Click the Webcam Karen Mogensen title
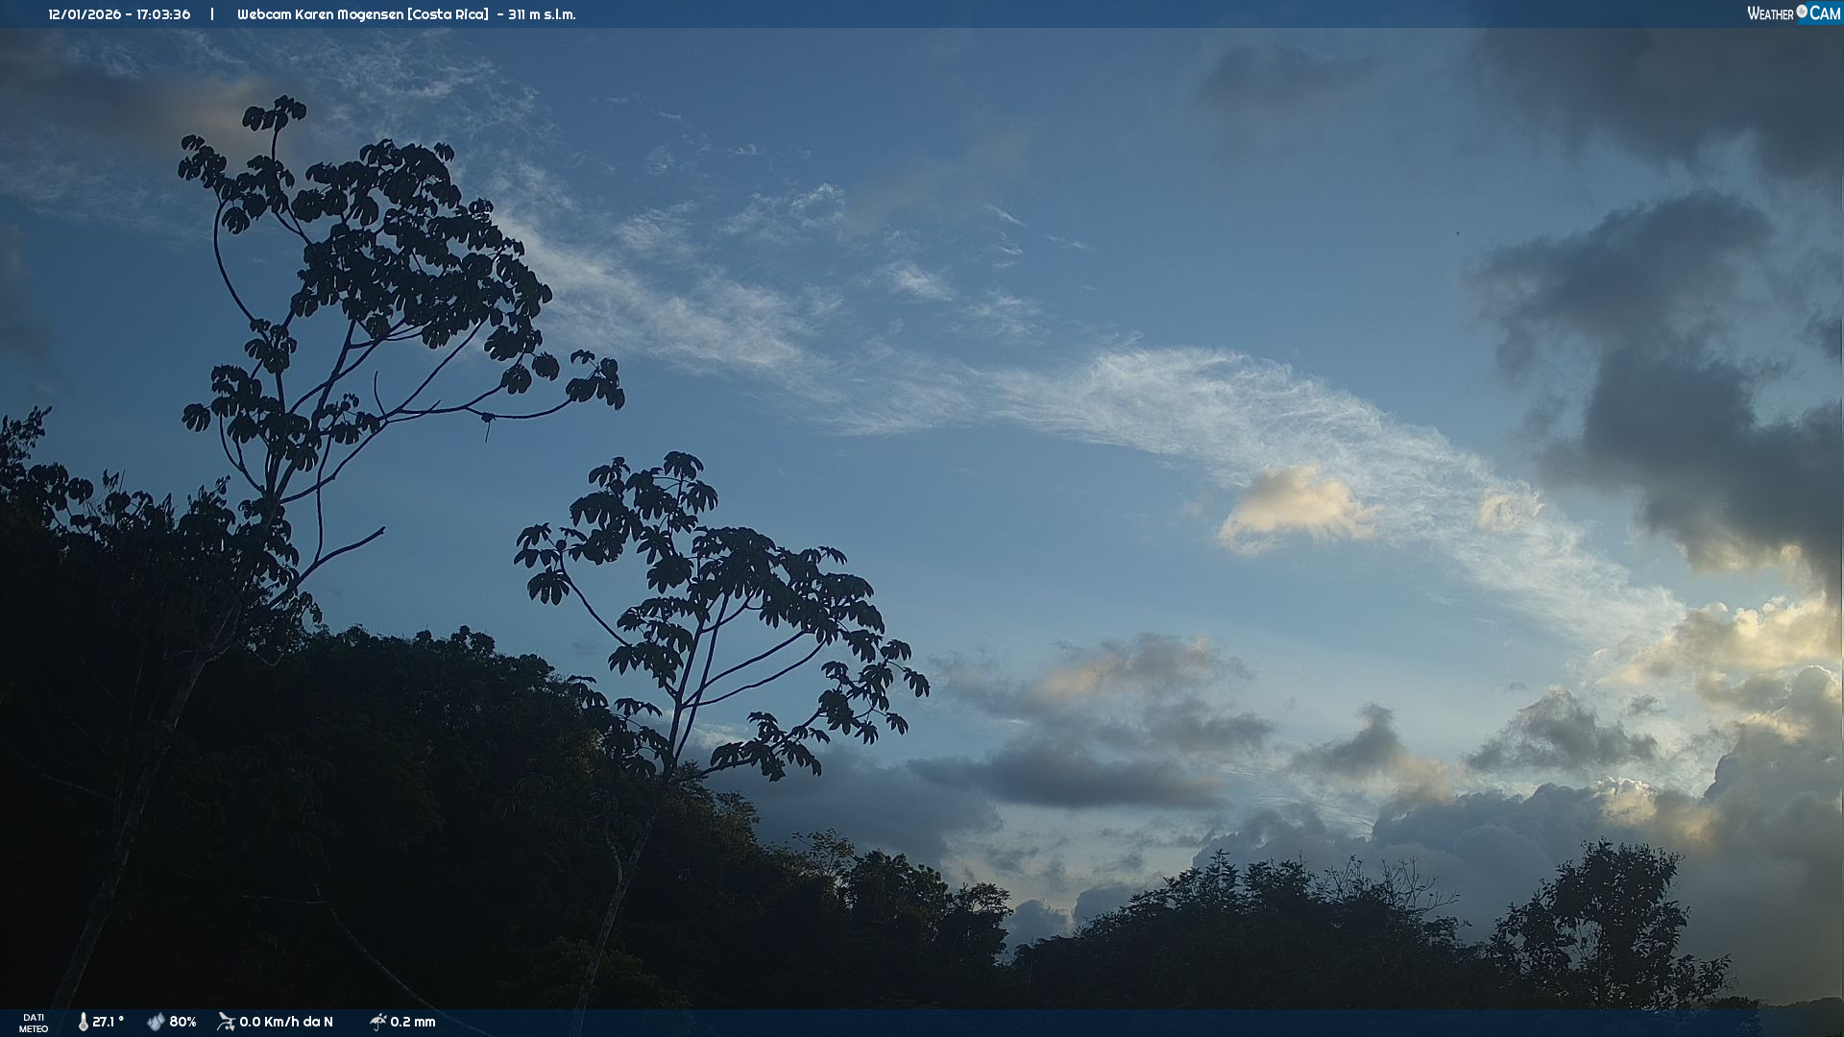The height and width of the screenshot is (1037, 1844). click(320, 14)
